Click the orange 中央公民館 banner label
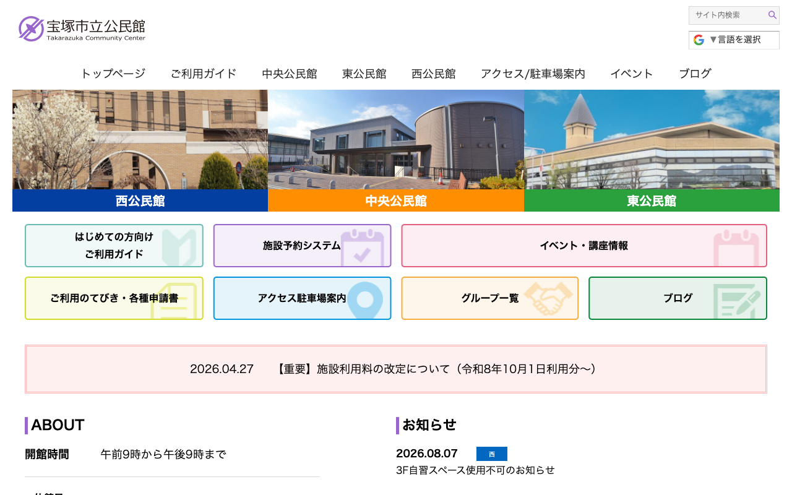Viewport: 792px width, 495px height. [396, 200]
